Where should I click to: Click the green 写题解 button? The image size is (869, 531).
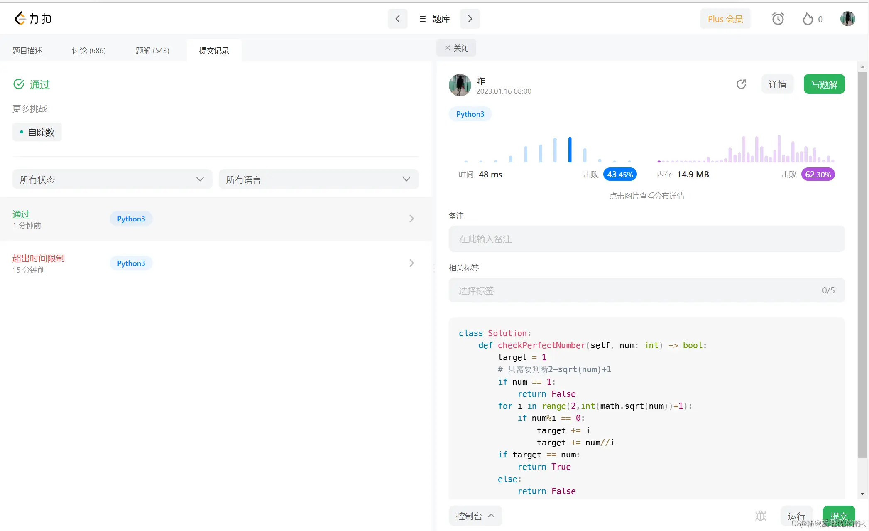click(824, 84)
